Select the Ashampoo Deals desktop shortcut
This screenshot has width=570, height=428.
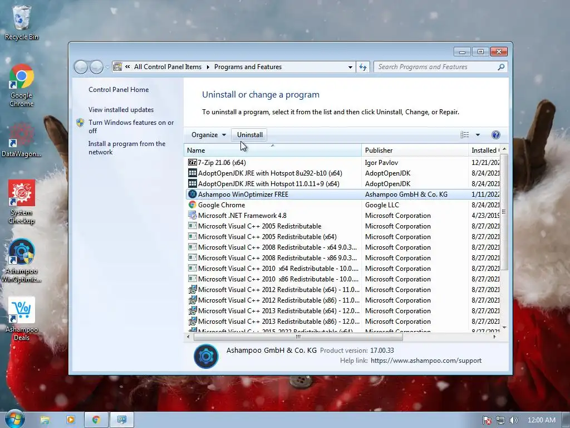[x=22, y=319]
